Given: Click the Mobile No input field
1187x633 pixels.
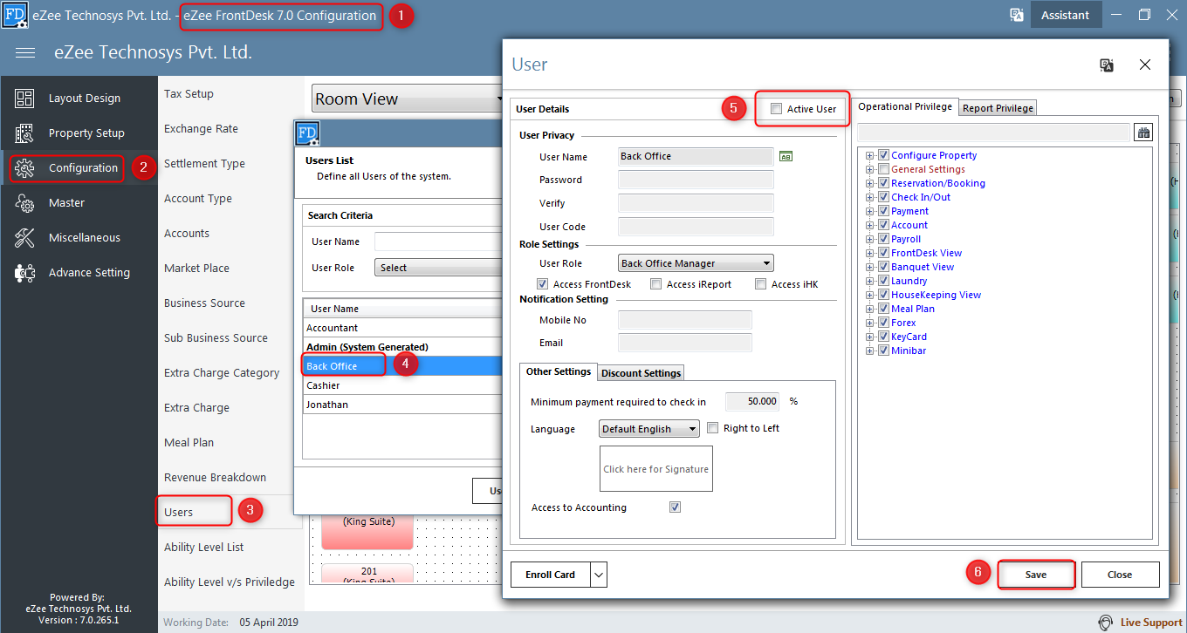Looking at the screenshot, I should click(685, 320).
